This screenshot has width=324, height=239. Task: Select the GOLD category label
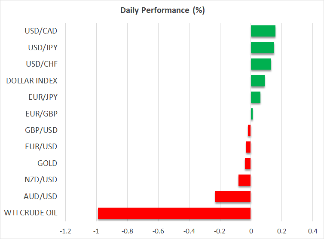[47, 163]
